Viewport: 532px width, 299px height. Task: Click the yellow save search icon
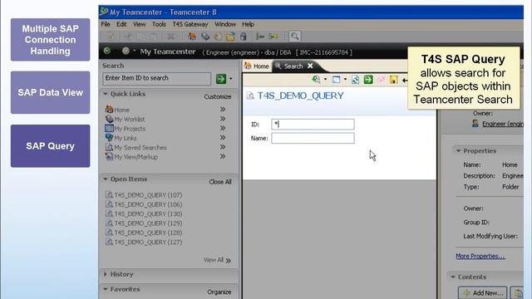(x=393, y=80)
